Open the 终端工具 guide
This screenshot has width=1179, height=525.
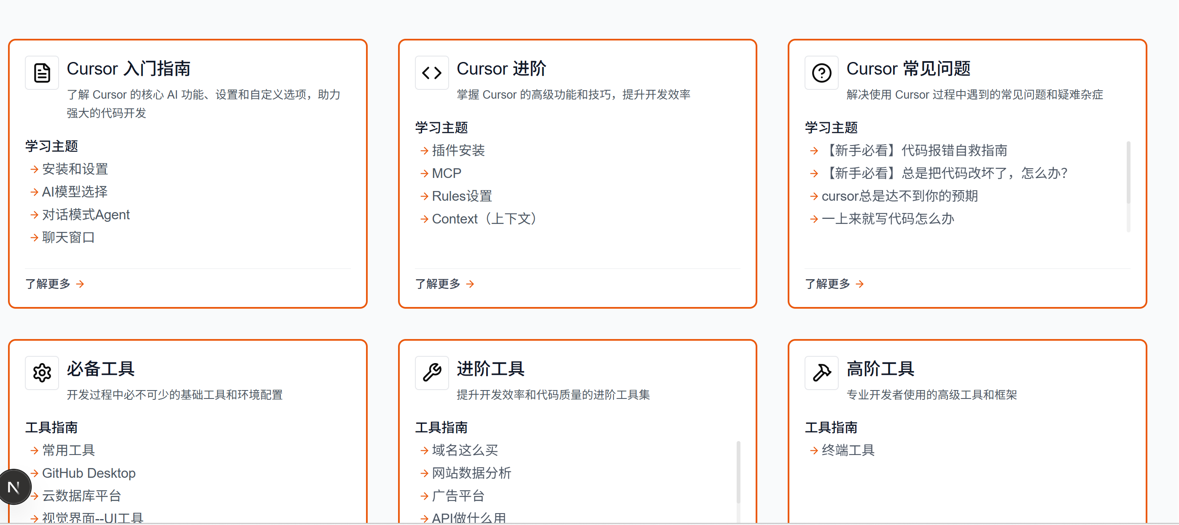point(848,450)
